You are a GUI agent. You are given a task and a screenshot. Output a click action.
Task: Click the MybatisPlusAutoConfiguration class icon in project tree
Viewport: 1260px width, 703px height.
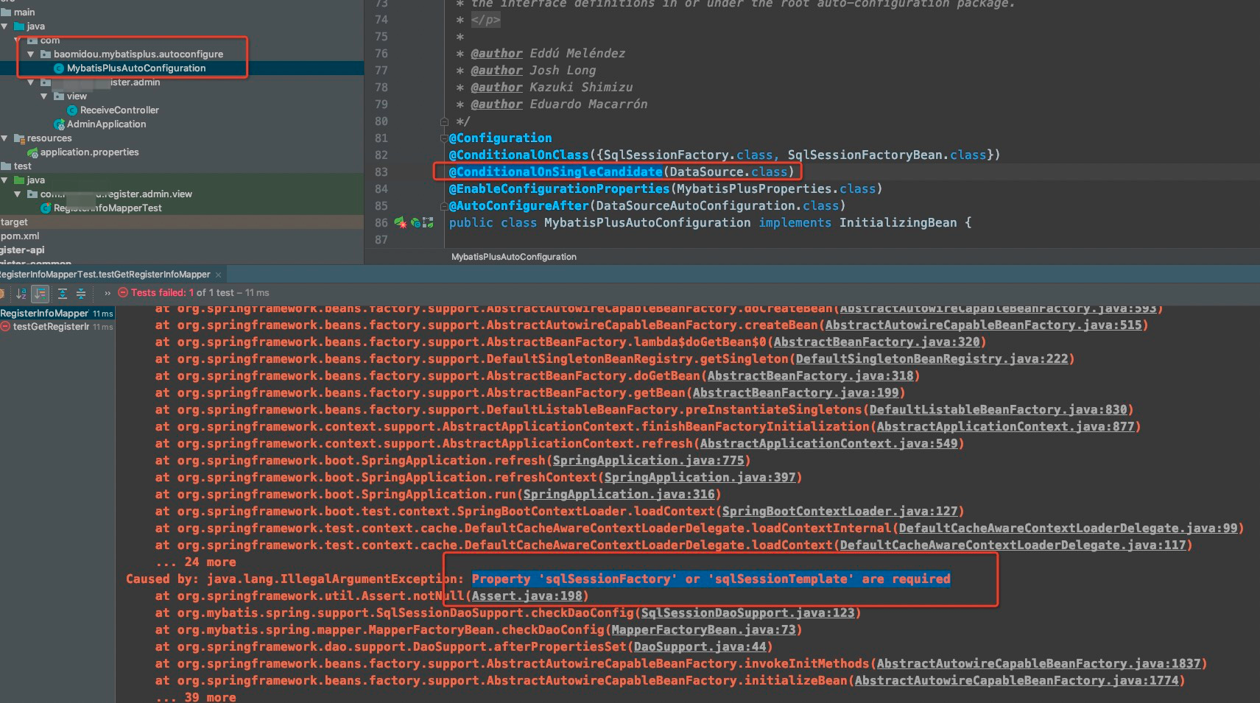(58, 68)
